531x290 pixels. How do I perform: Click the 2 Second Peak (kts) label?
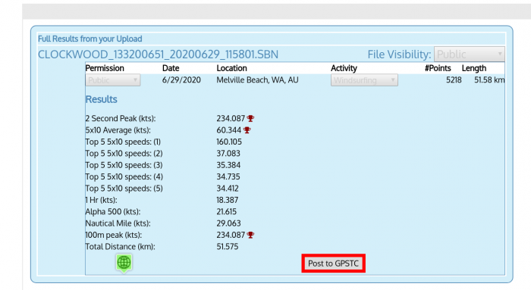coord(121,119)
